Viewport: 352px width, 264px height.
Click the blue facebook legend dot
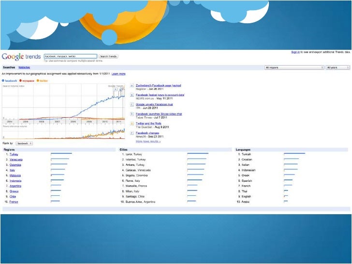click(3, 81)
